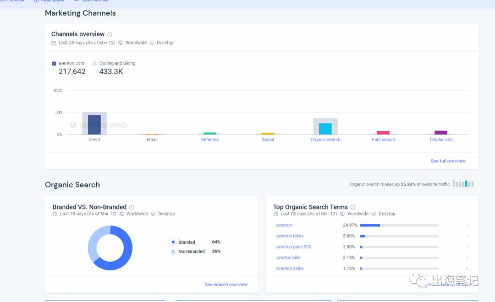
Task: Open info tooltip for Top Organic Search Terms
Action: [353, 207]
